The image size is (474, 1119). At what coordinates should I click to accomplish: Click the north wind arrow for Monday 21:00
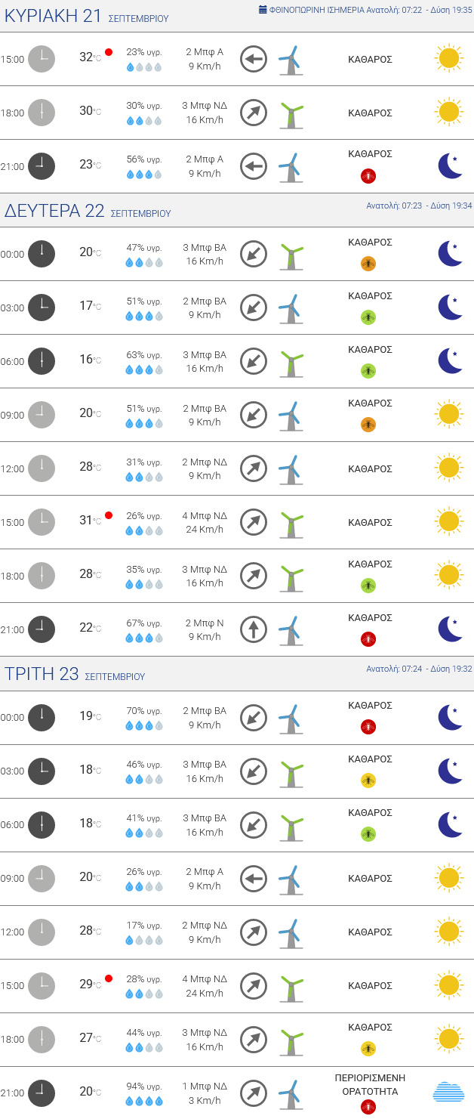pos(254,629)
